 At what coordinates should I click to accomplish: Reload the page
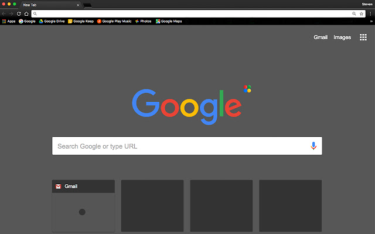(x=19, y=13)
